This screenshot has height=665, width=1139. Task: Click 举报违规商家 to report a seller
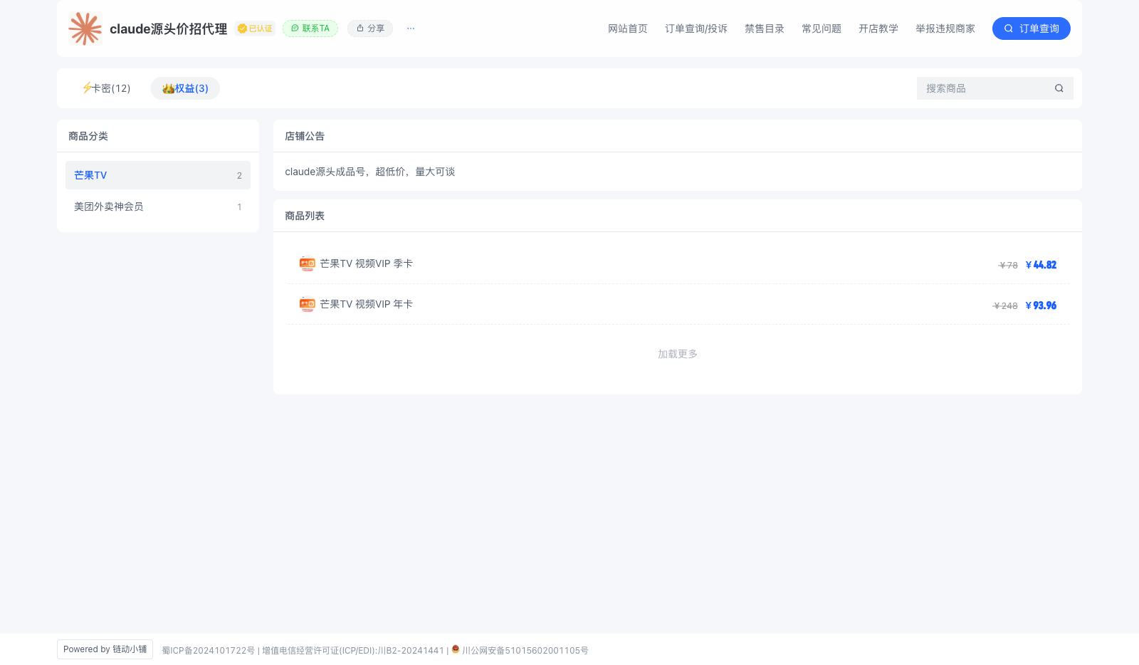(945, 28)
